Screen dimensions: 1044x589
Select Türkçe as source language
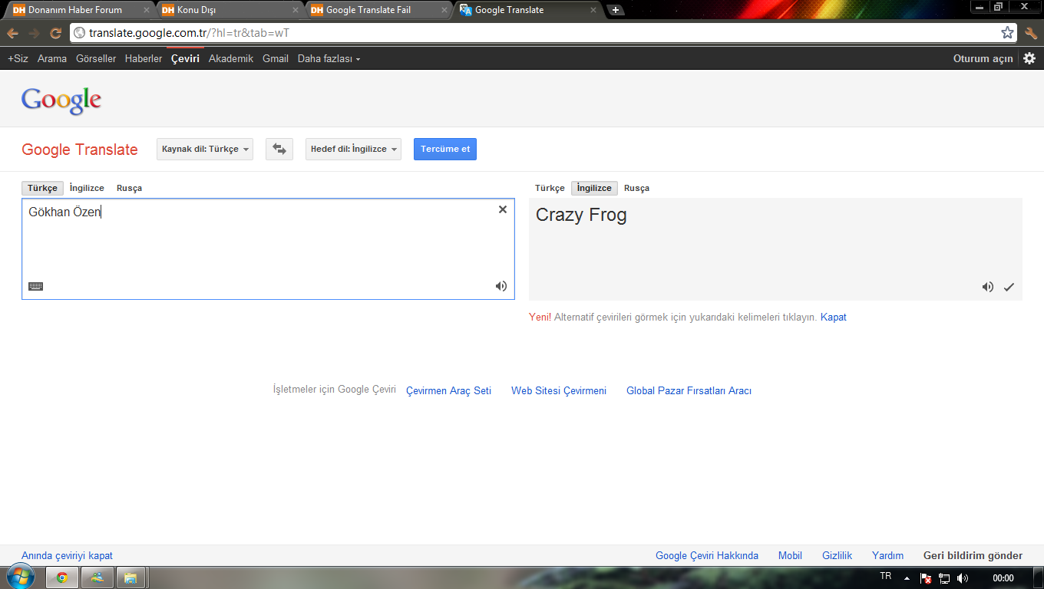(x=43, y=188)
